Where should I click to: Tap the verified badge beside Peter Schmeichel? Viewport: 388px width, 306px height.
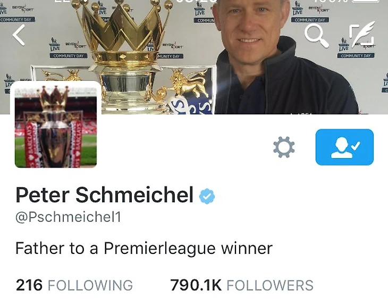pyautogui.click(x=207, y=196)
